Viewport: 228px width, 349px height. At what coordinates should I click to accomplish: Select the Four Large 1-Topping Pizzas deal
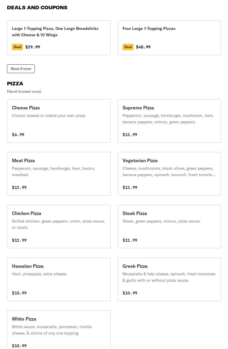point(169,38)
